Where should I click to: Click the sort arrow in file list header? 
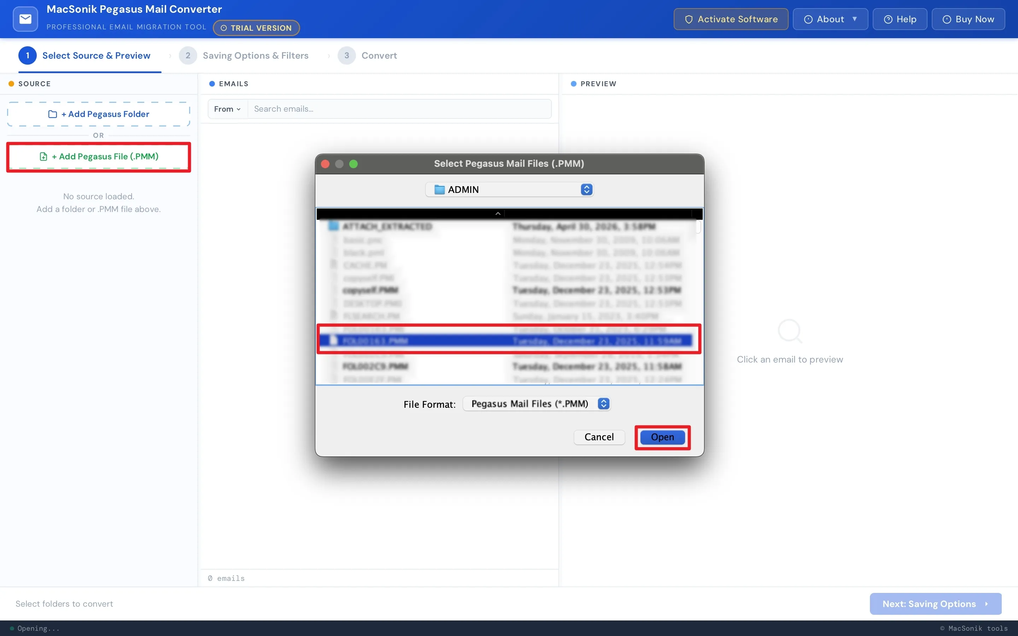(498, 214)
